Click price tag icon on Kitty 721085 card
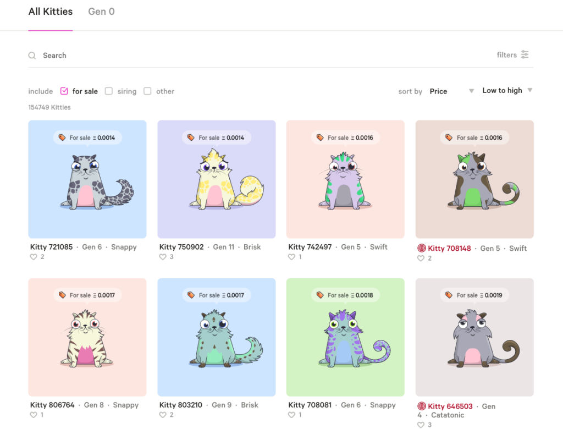Screen dimensions: 563x429 click(62, 137)
